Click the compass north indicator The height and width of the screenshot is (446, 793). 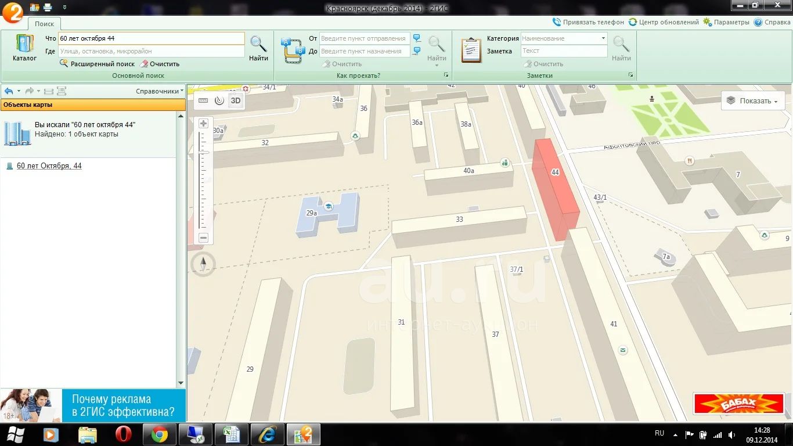pos(203,264)
